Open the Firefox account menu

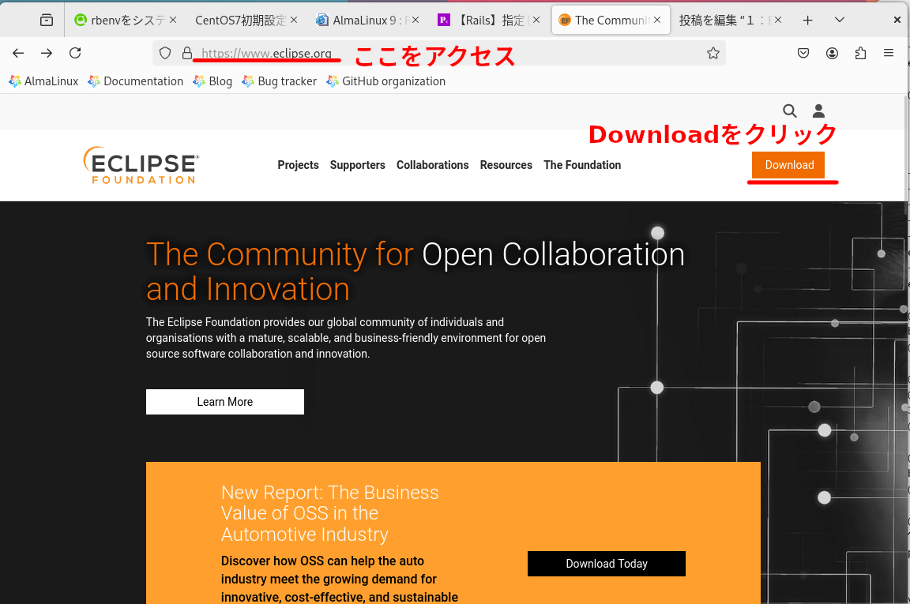[x=832, y=54]
